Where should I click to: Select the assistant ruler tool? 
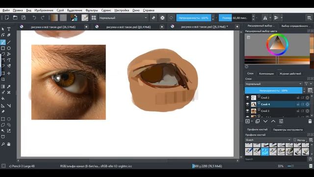[3, 106]
